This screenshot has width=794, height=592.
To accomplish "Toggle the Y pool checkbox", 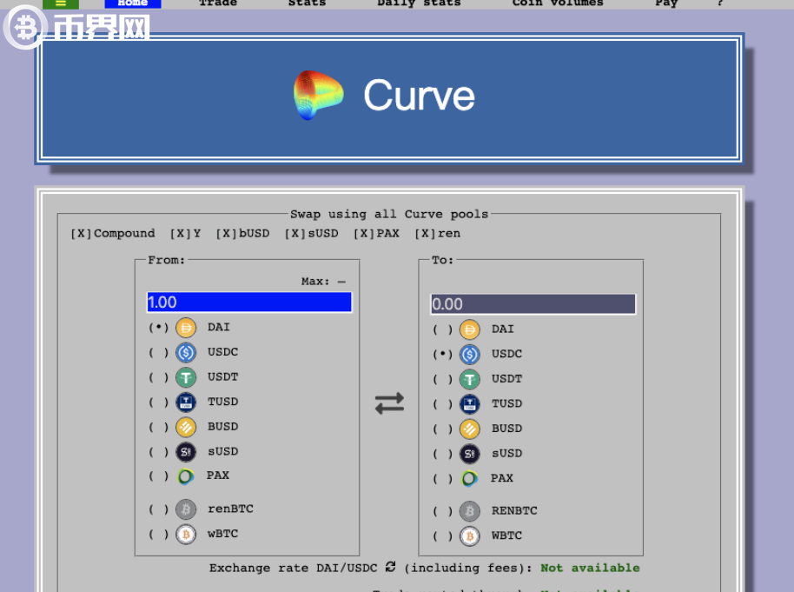I will click(x=181, y=234).
